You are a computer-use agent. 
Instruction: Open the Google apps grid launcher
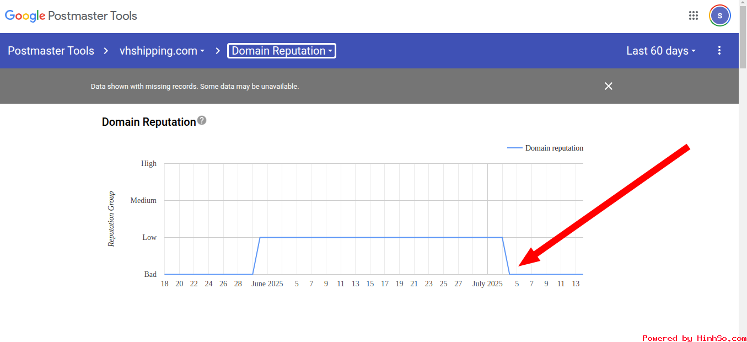694,15
